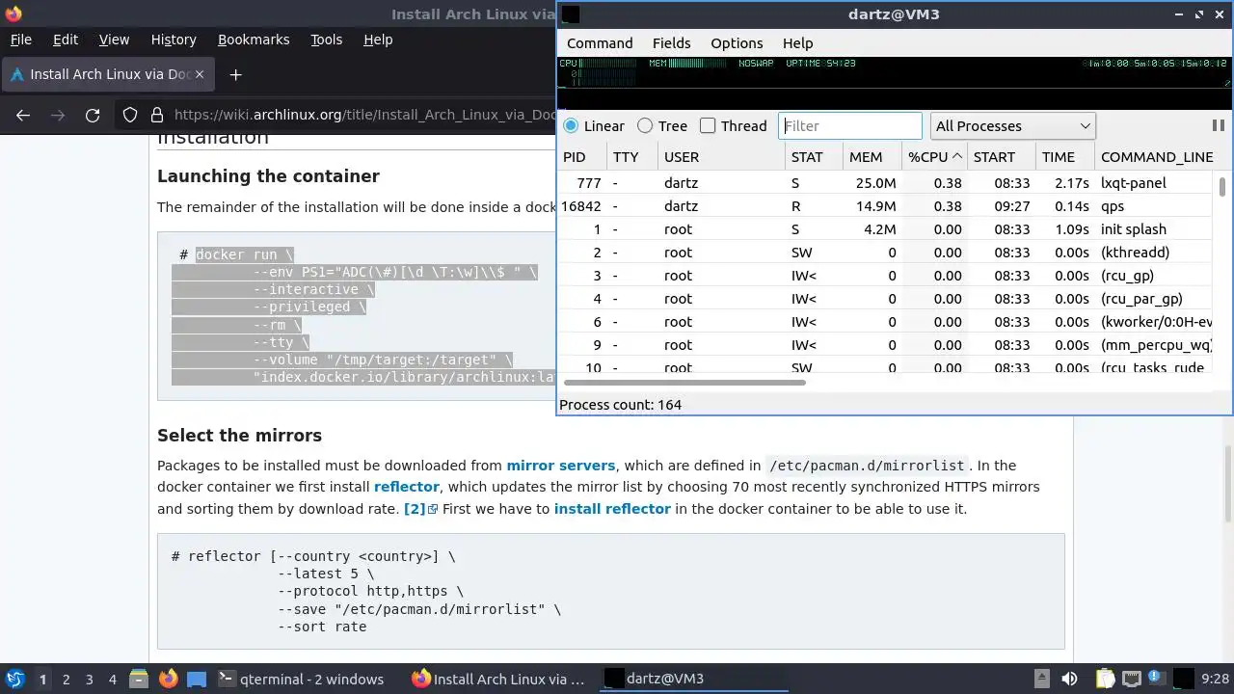This screenshot has height=694, width=1234.
Task: Close the Install Arch Linux via Docker tab
Action: click(200, 74)
